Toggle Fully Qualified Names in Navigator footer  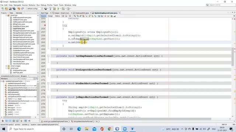click(x=21, y=121)
